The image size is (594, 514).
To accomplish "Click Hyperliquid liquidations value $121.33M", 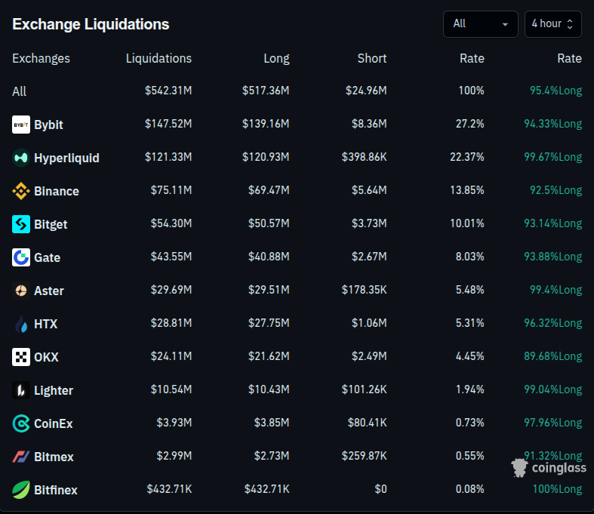I will point(168,157).
